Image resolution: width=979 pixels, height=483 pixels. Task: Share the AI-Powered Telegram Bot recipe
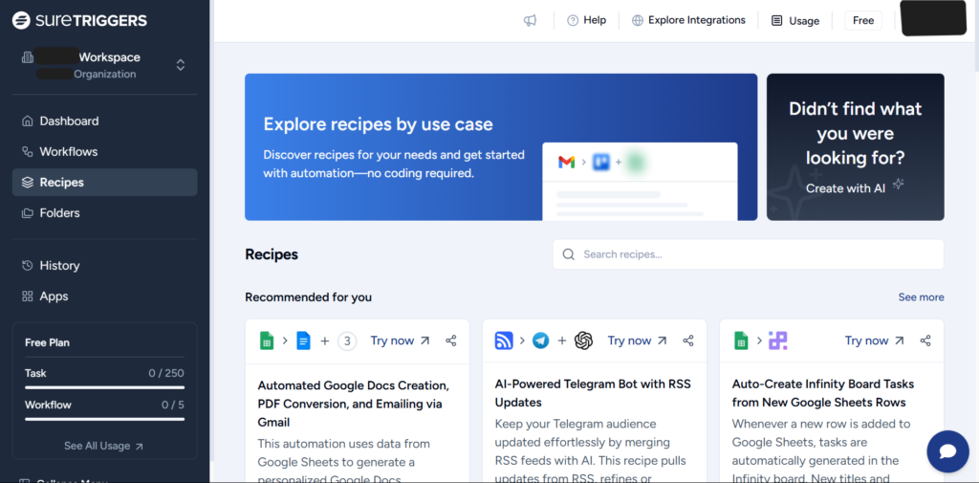click(x=688, y=340)
